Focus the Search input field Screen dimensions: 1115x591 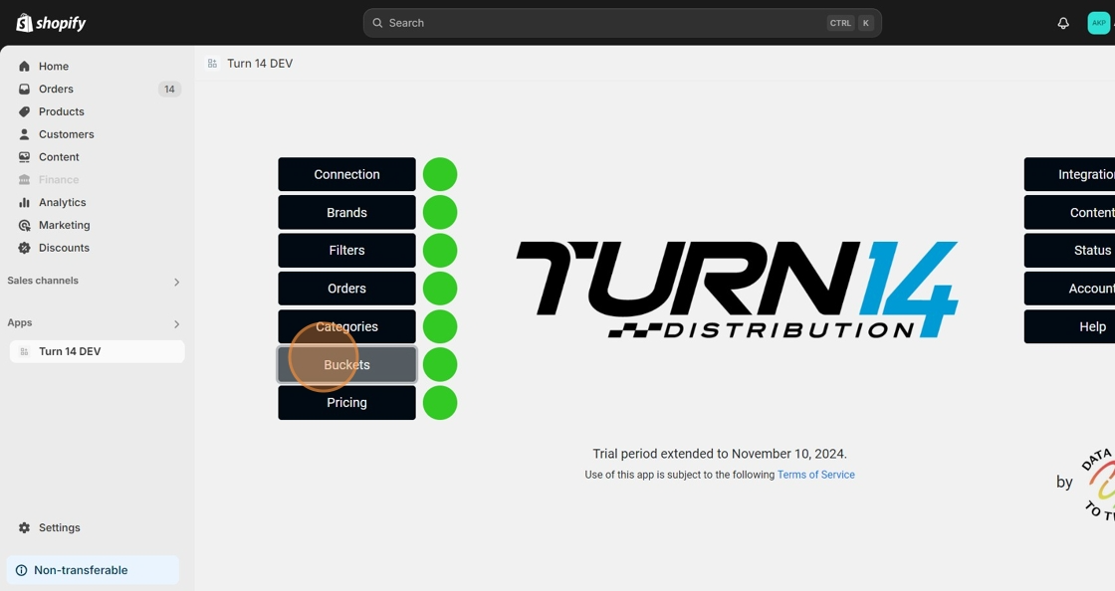622,23
